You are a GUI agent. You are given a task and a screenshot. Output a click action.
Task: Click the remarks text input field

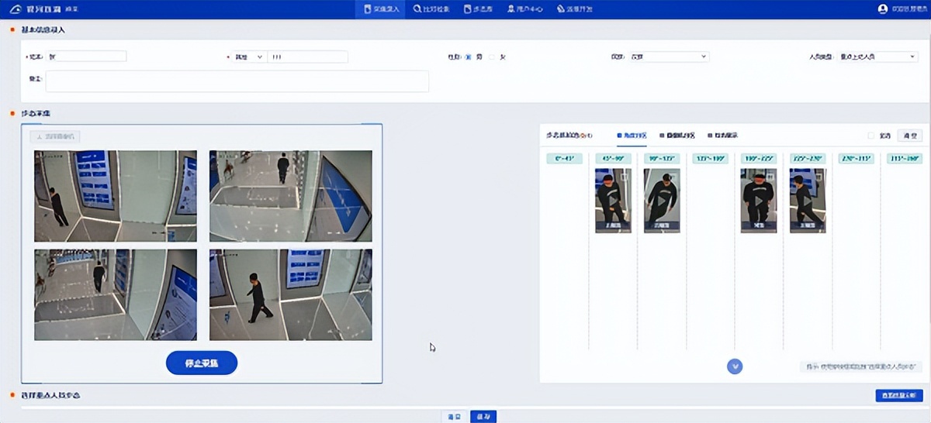(237, 81)
